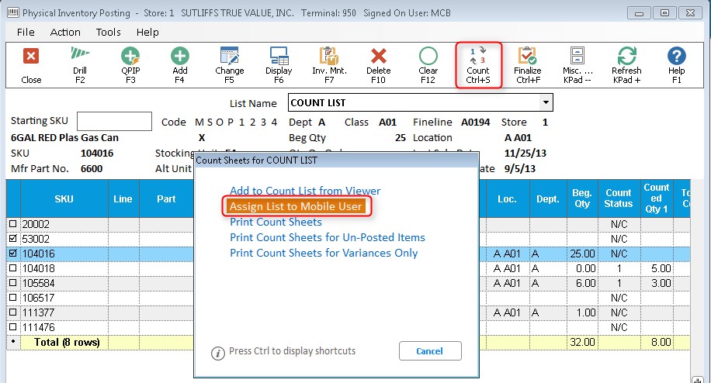Click the Starting SKU input field
The image size is (711, 383).
point(114,122)
